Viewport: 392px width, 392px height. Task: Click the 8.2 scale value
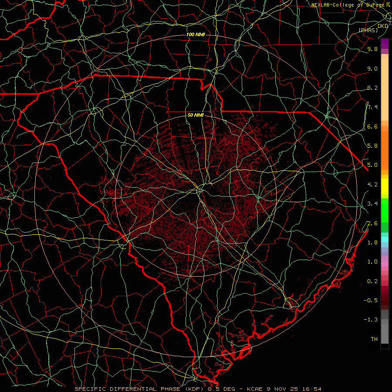point(372,88)
